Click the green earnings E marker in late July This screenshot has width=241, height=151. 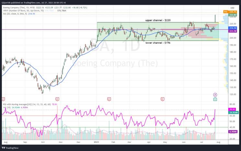(x=215, y=99)
